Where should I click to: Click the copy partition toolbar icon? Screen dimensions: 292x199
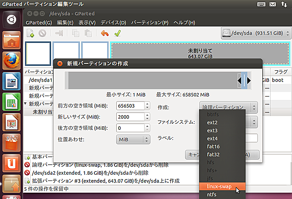click(75, 34)
